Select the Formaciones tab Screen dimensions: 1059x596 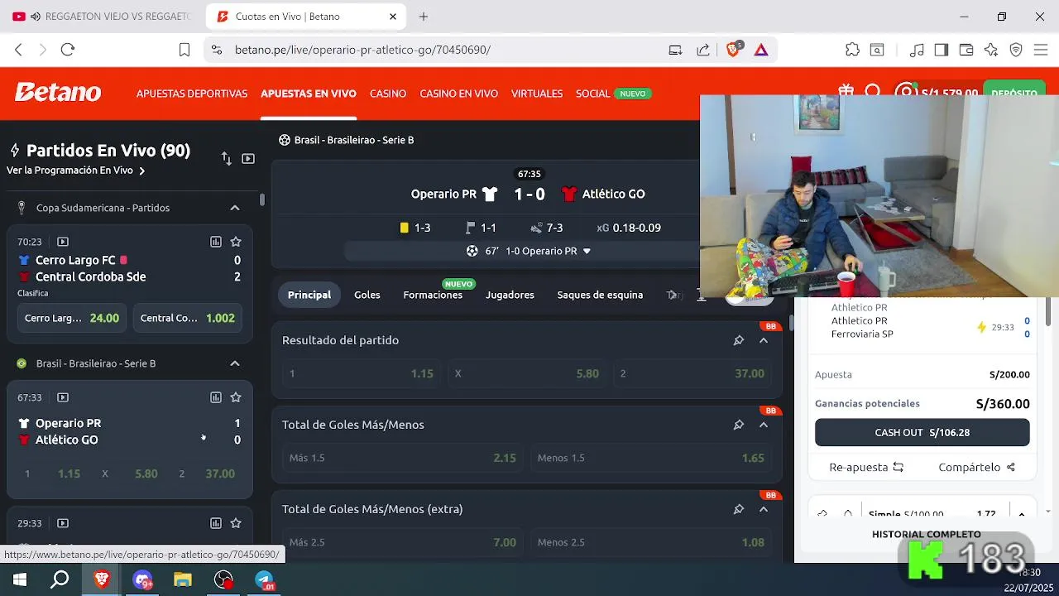[x=433, y=295]
